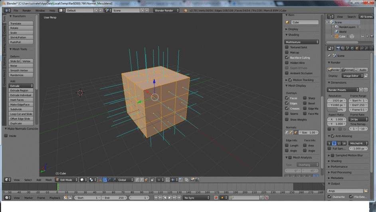Screen dimensions: 376x212
Task: Disable the Backface Culling checkbox
Action: (287, 58)
